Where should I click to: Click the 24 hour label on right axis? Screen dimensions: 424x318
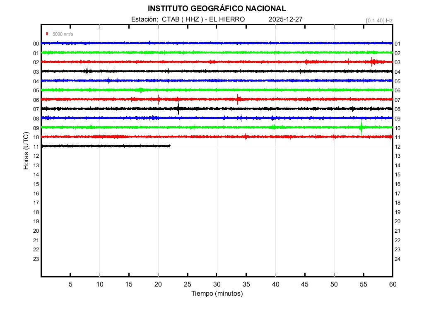(x=397, y=259)
